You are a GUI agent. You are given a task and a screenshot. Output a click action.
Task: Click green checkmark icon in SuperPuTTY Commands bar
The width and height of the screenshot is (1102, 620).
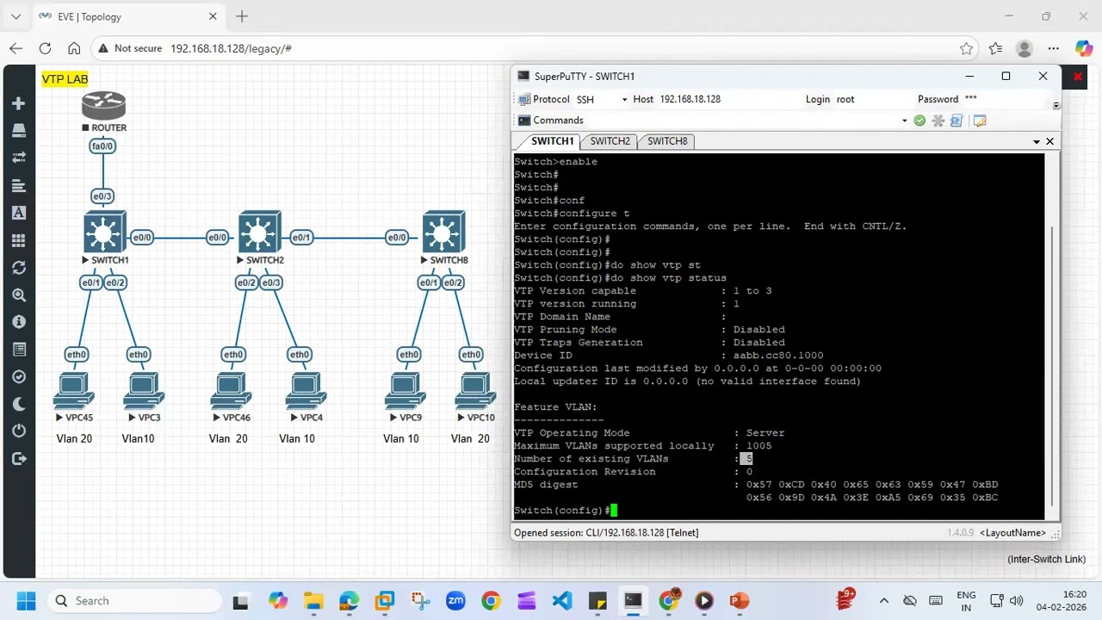tap(919, 121)
